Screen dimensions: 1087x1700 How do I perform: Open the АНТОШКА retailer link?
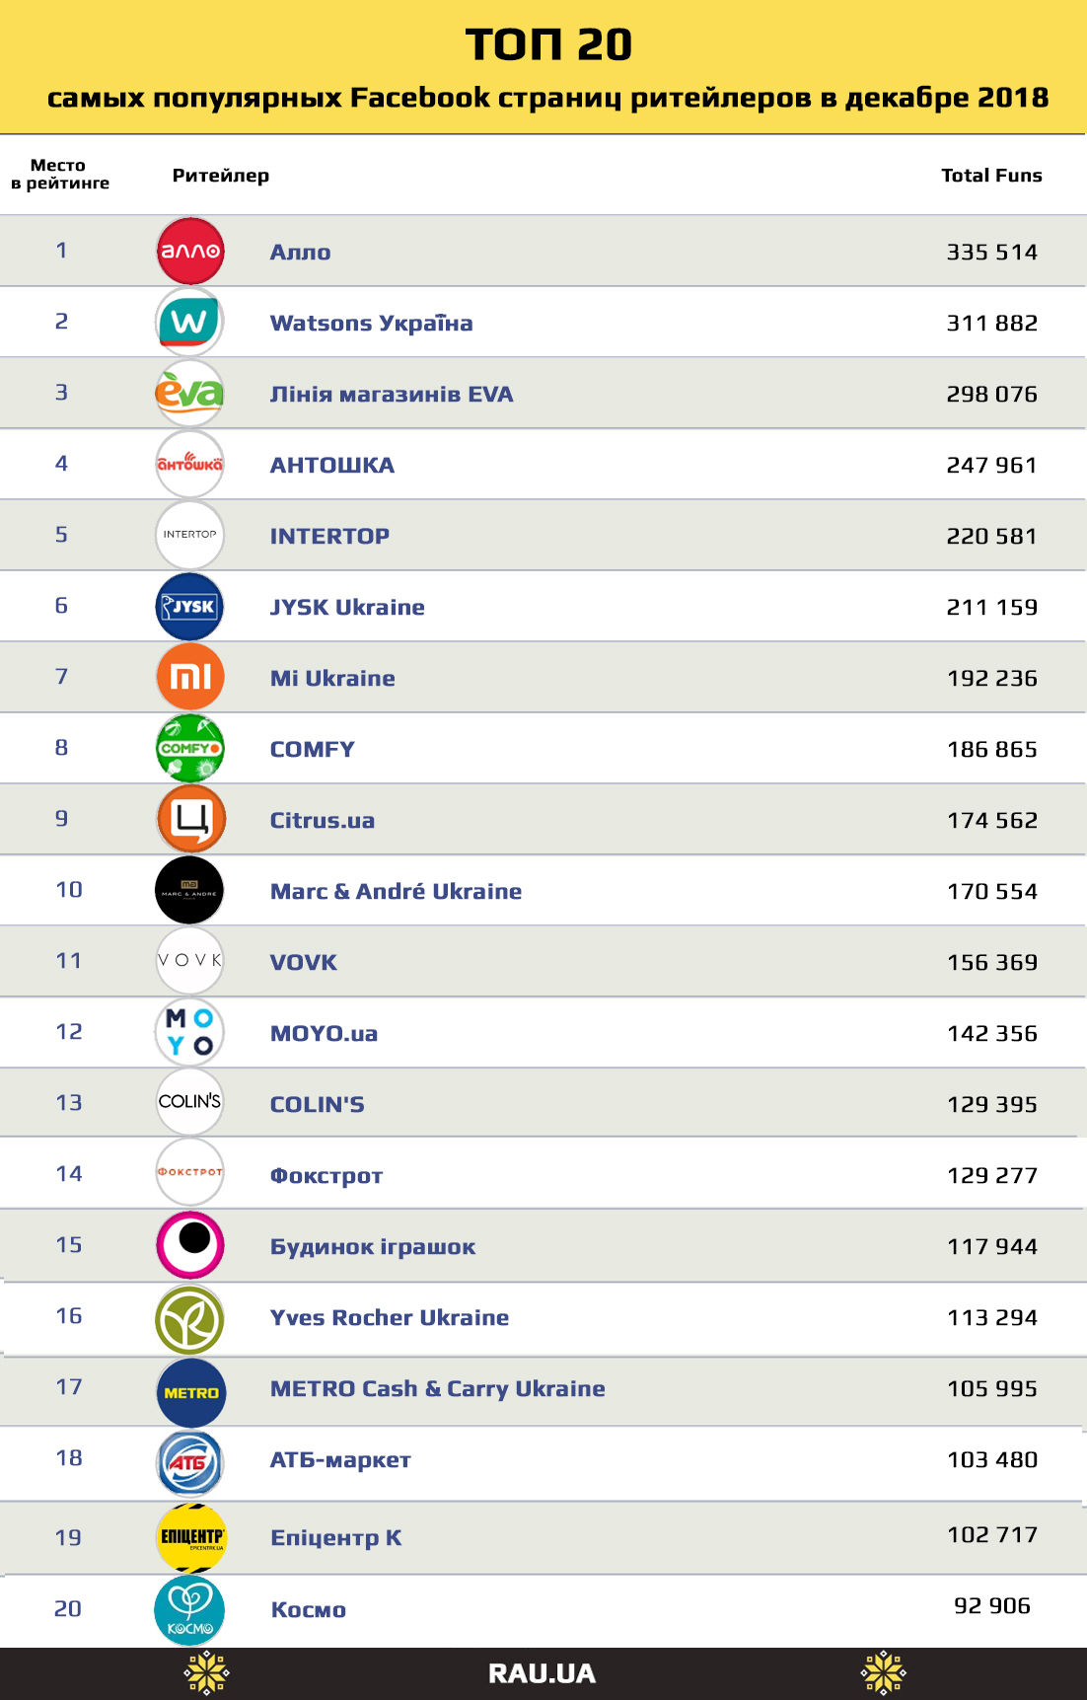332,466
